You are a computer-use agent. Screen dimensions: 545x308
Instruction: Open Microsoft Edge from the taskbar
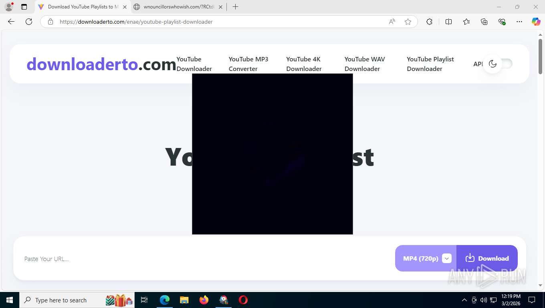(x=165, y=300)
